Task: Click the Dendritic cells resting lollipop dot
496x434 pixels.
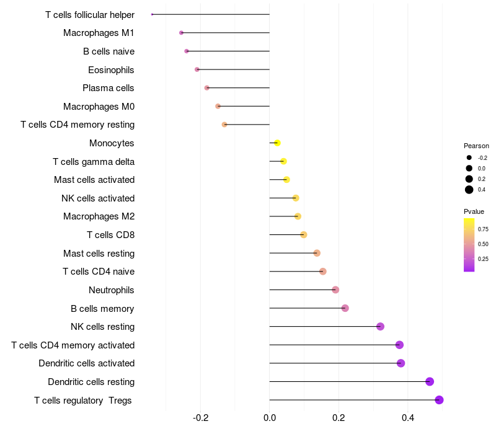Action: [429, 381]
